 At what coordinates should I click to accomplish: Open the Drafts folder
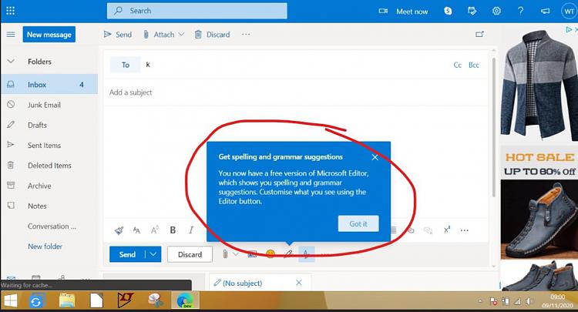coord(49,126)
